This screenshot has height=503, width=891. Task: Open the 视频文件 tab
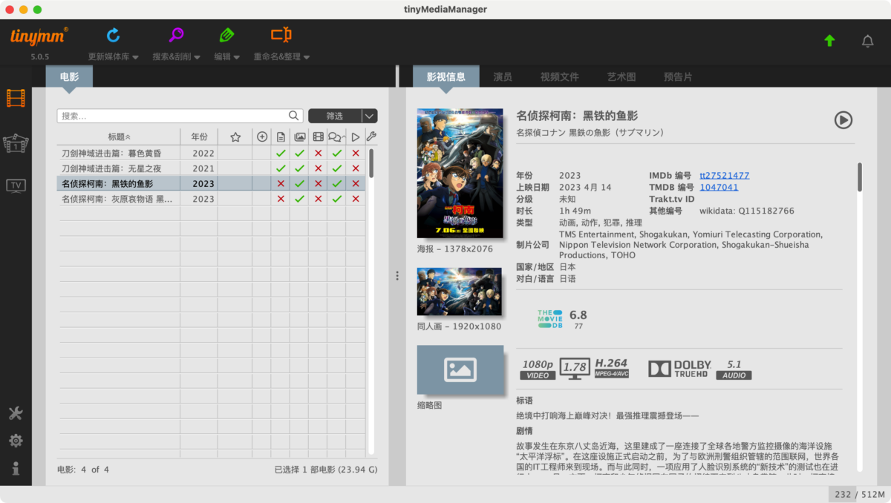coord(559,76)
